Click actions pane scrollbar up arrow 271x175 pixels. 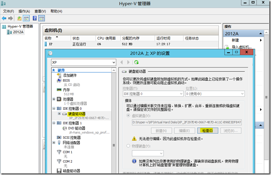pos(266,33)
